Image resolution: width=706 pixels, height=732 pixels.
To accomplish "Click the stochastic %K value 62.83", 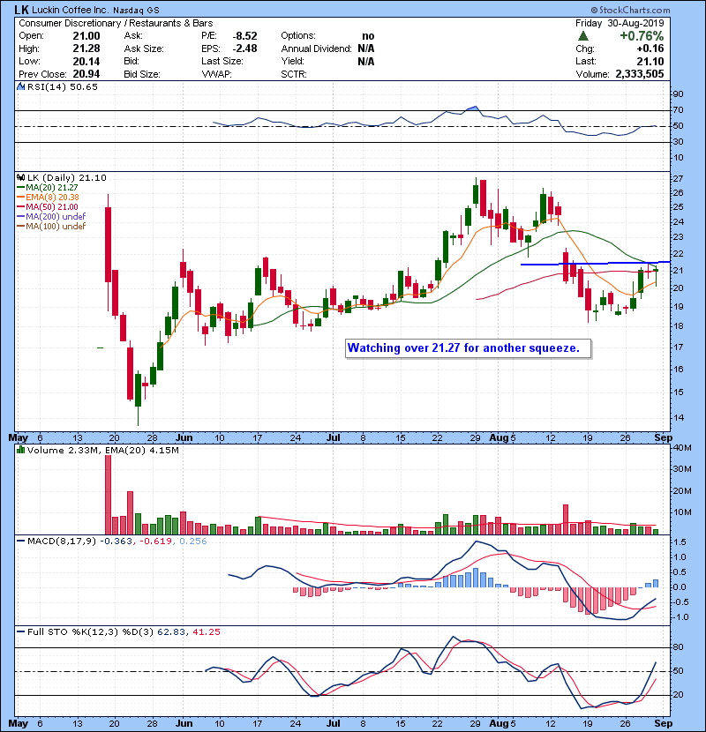I will [x=170, y=632].
